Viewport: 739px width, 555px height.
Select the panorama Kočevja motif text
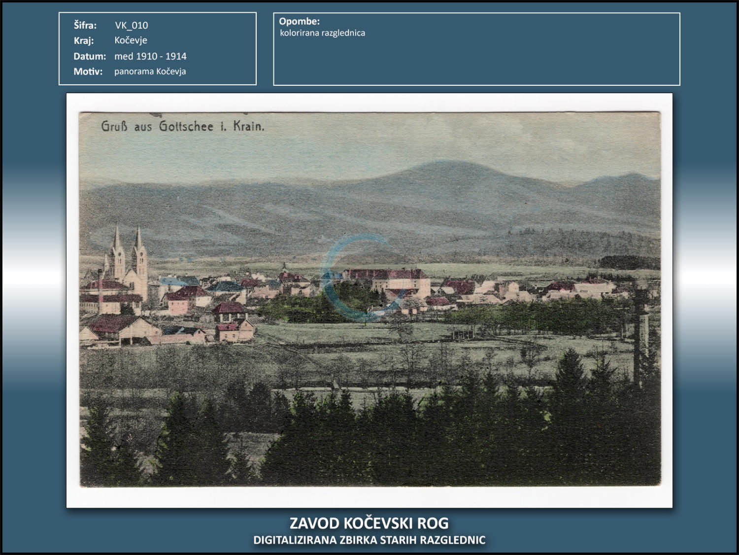click(150, 71)
